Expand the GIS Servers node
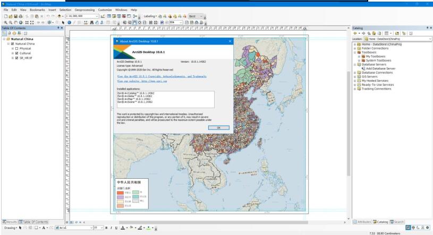 point(355,77)
